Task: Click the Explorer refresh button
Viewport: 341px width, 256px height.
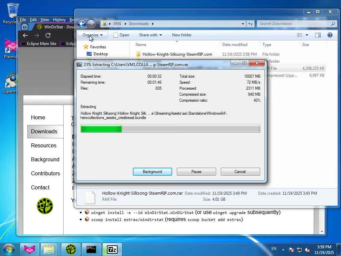Action: tap(250, 24)
